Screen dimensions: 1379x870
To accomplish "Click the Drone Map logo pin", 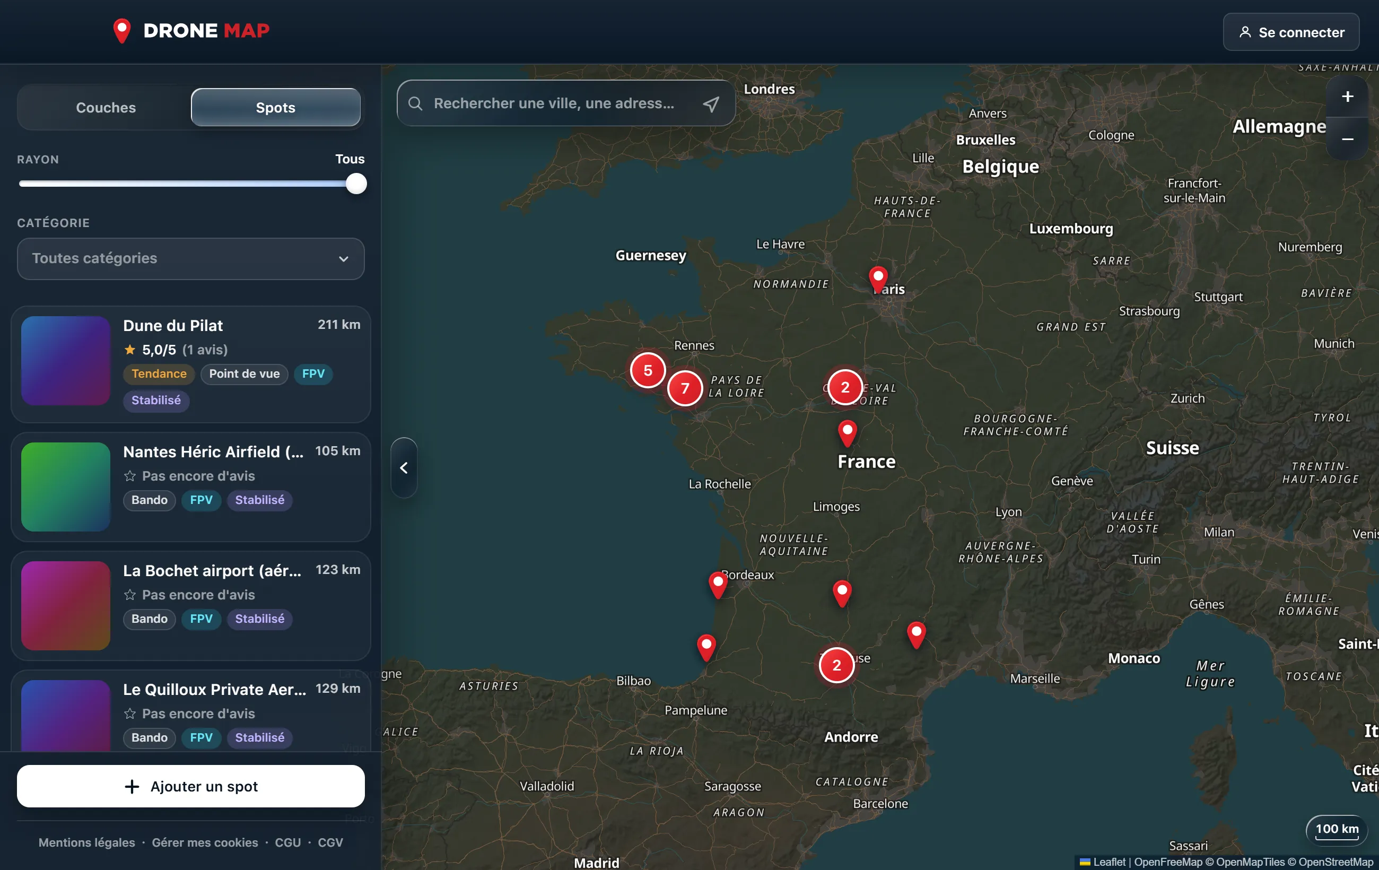I will click(121, 30).
